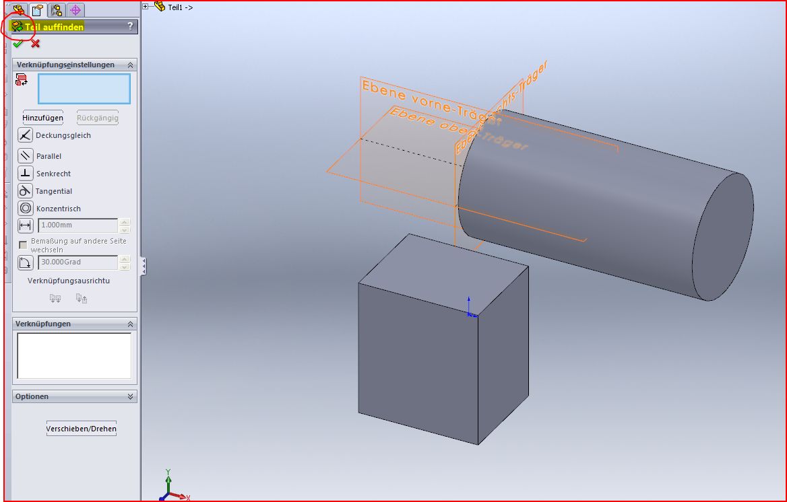787x502 pixels.
Task: Click the entity selection box
Action: pyautogui.click(x=84, y=89)
